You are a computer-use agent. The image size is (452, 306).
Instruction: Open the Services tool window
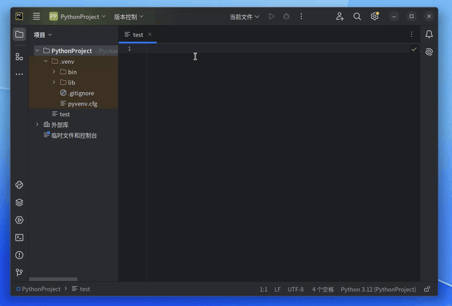[x=19, y=220]
